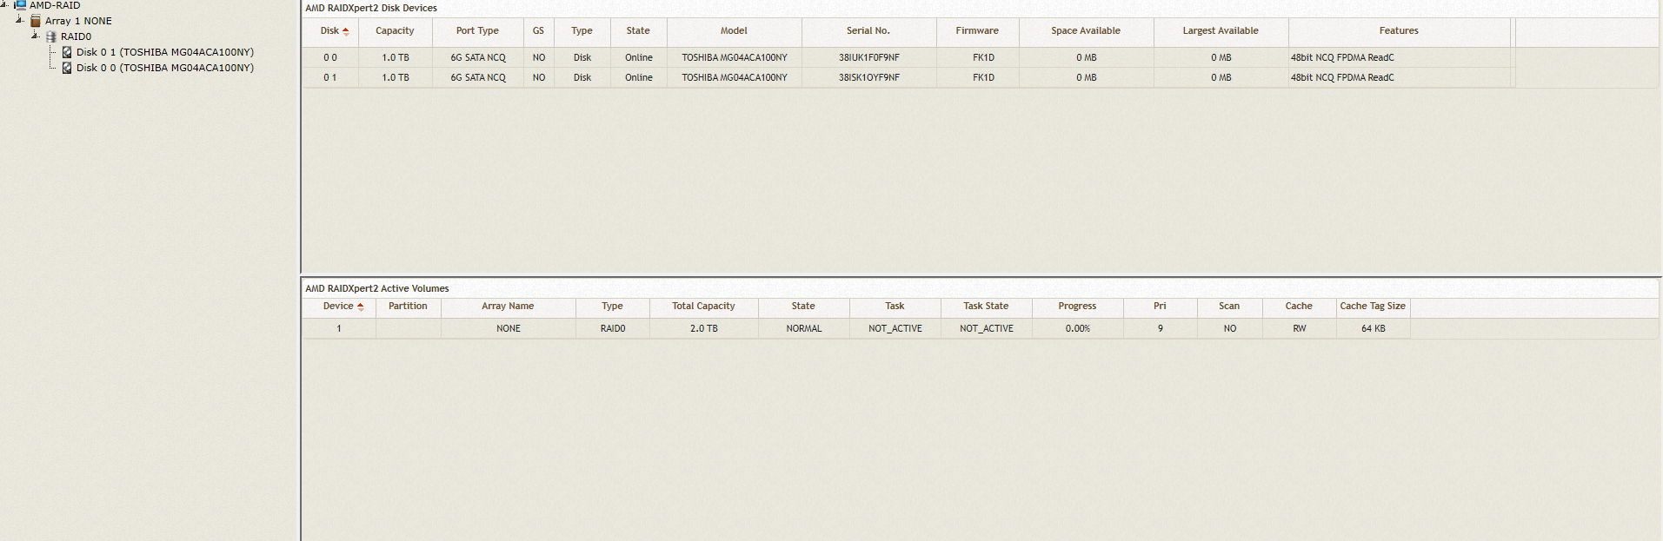Click serial number '38ISK1OYF9NF'
The image size is (1663, 541).
tap(869, 77)
